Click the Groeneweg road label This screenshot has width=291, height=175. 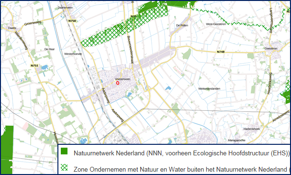[x=33, y=23]
